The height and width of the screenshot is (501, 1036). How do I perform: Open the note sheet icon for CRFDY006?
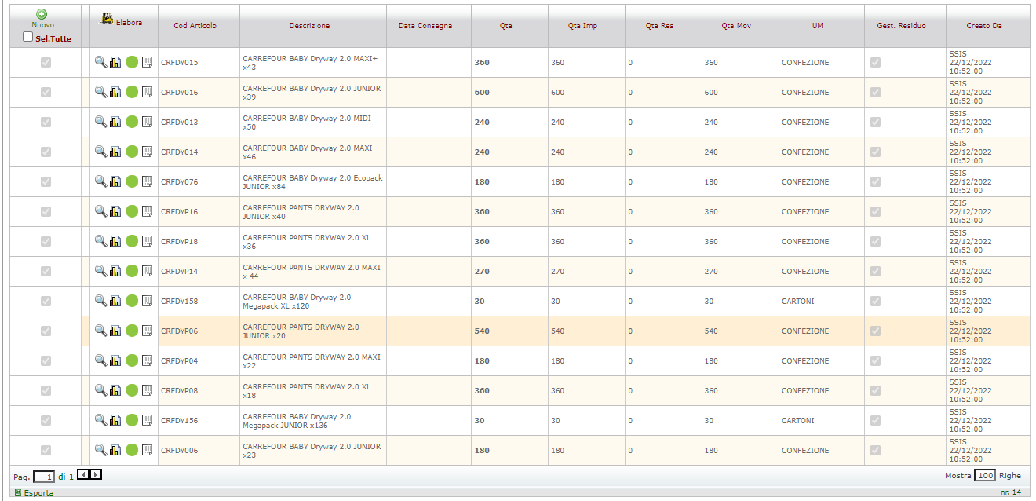click(147, 451)
